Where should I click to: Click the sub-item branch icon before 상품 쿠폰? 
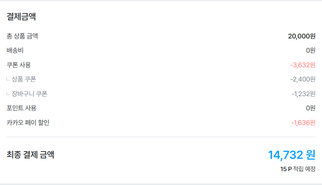click(8, 79)
